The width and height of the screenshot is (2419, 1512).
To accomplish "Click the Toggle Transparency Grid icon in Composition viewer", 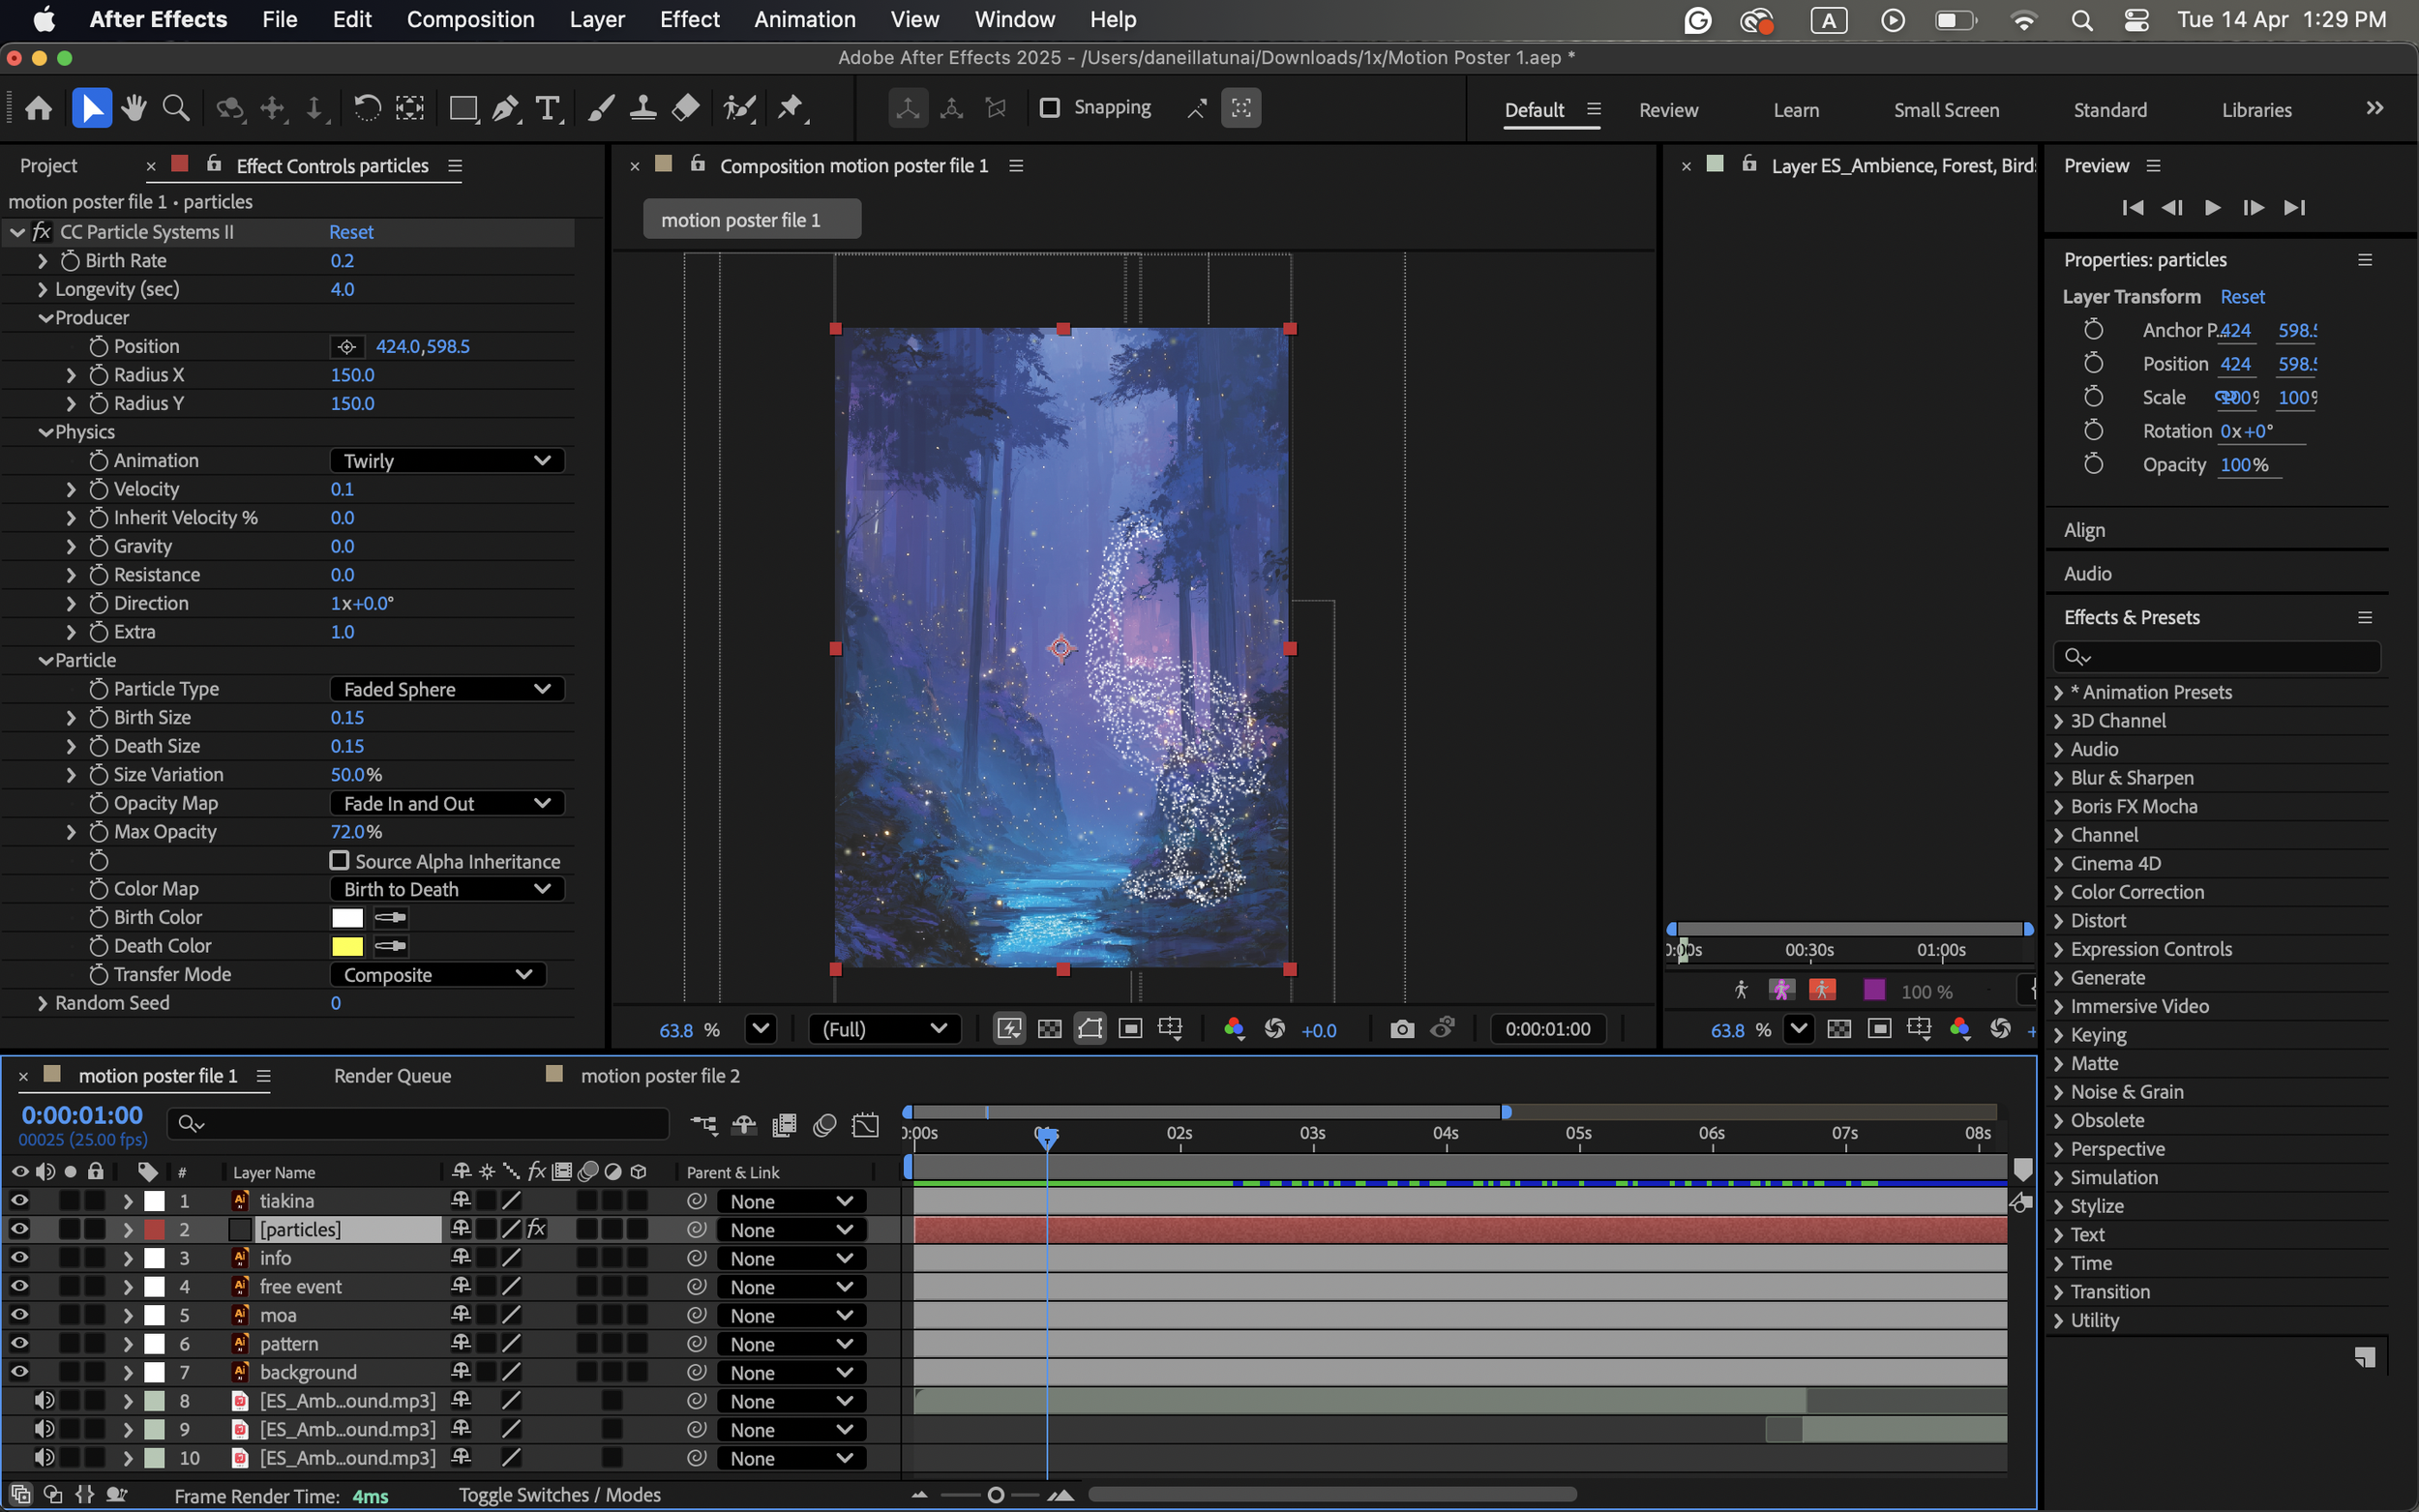I will (x=1049, y=1029).
